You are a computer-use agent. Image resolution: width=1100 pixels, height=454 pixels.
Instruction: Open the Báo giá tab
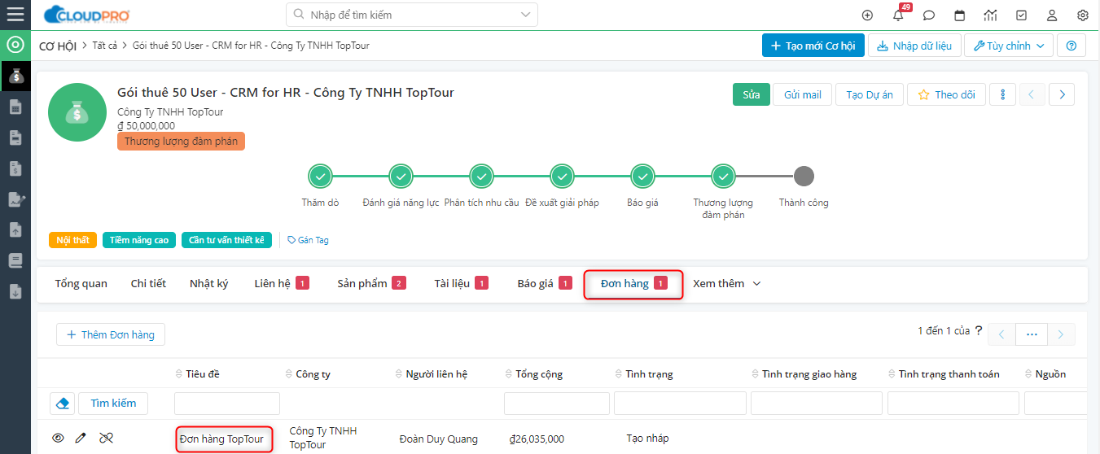pyautogui.click(x=545, y=283)
